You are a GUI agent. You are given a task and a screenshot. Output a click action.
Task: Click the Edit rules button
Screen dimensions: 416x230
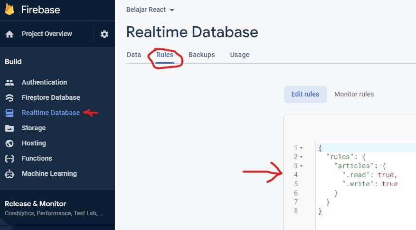click(305, 94)
